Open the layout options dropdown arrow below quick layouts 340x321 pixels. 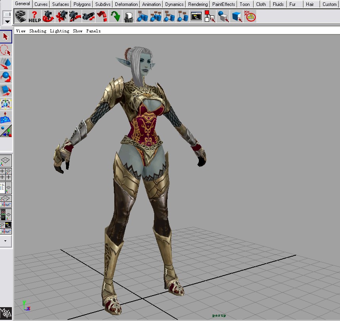[x=6, y=241]
